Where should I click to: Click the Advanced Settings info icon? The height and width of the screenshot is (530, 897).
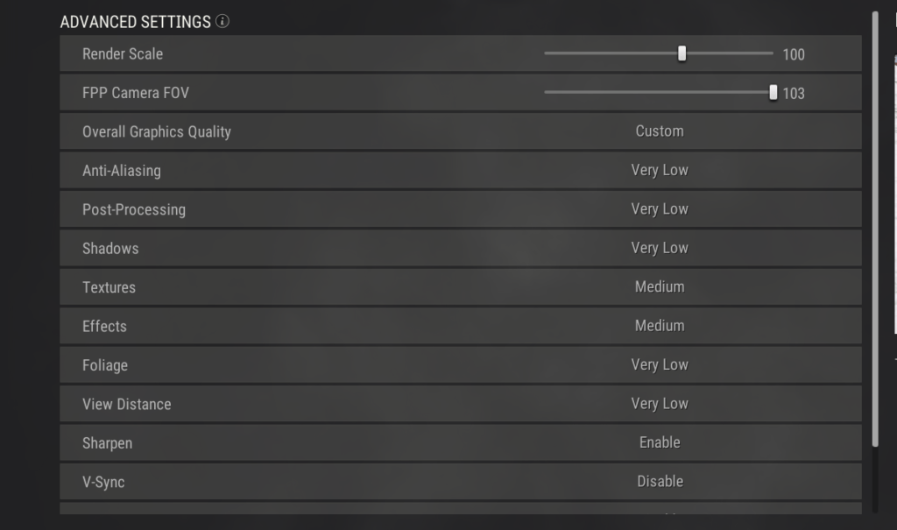(x=222, y=22)
